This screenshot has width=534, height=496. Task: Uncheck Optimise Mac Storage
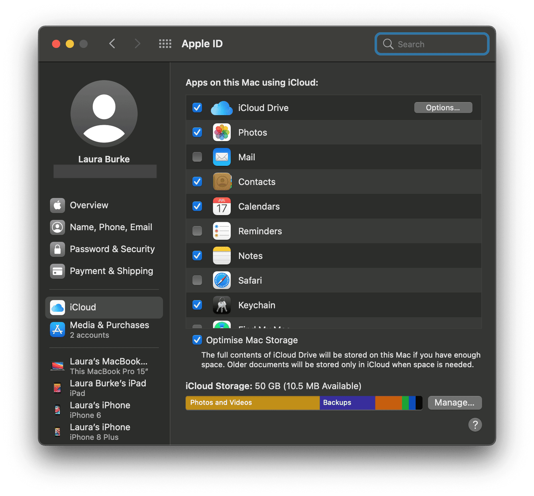point(197,340)
